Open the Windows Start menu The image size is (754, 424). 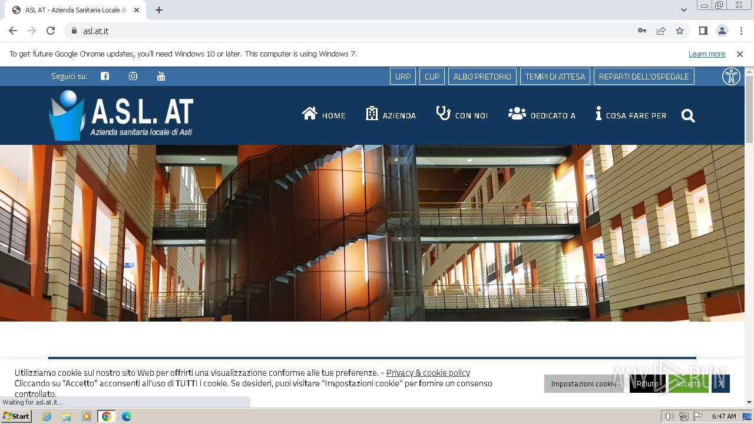tap(16, 416)
